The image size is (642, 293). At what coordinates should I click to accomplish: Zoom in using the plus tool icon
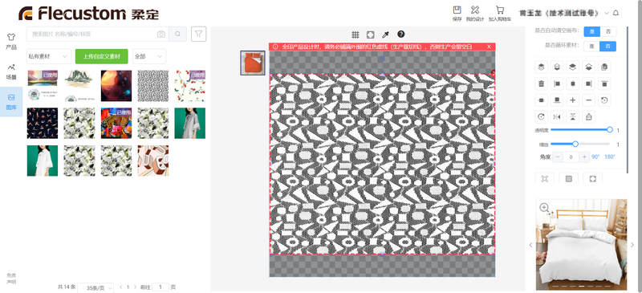pyautogui.click(x=573, y=100)
